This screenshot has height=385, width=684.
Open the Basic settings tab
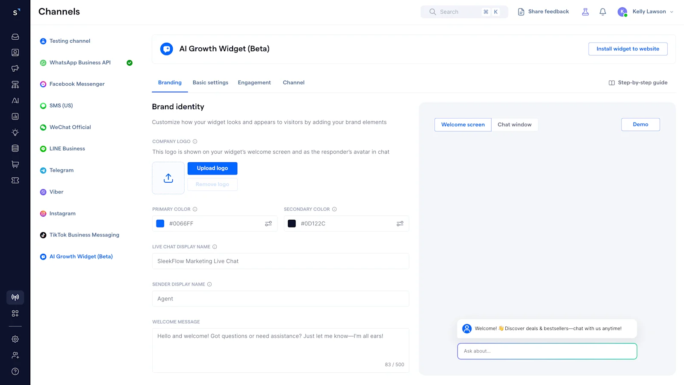[210, 82]
